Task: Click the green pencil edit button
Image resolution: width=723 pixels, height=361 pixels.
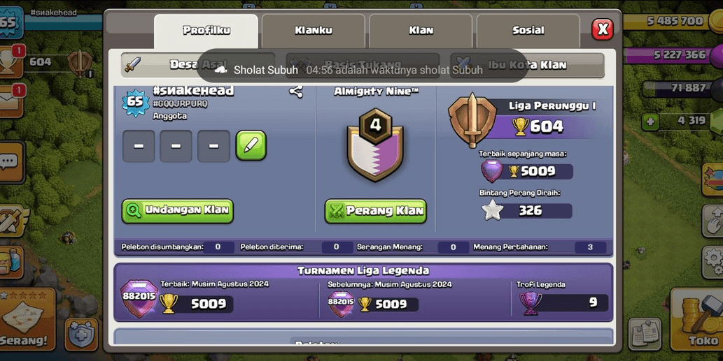Action: [x=251, y=146]
